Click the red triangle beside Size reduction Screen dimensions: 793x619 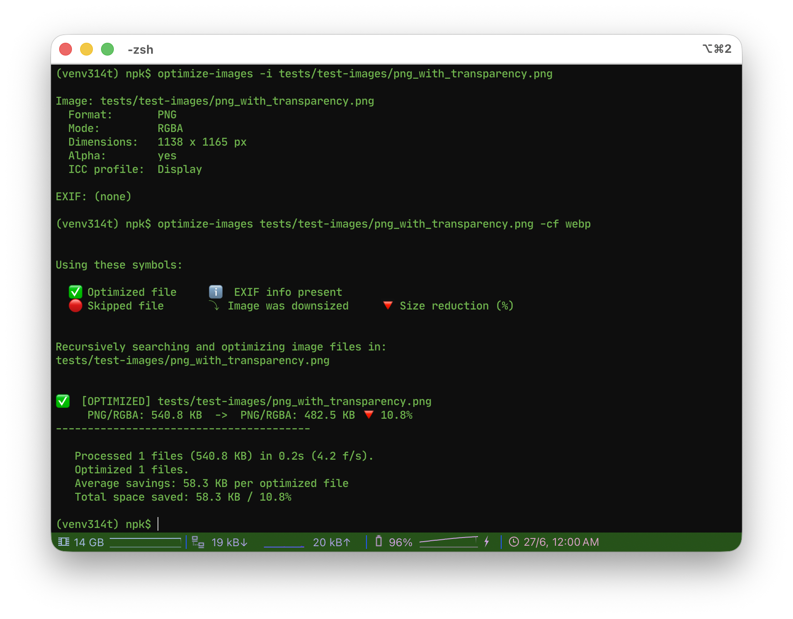(388, 305)
